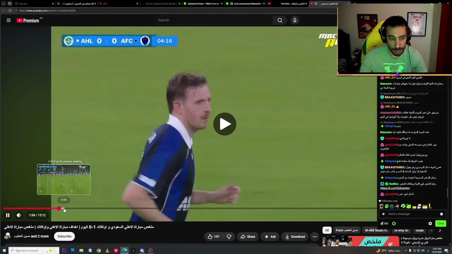Insert the cat emote from quick emotes
Image resolution: width=452 pixels, height=254 pixels.
tap(381, 206)
